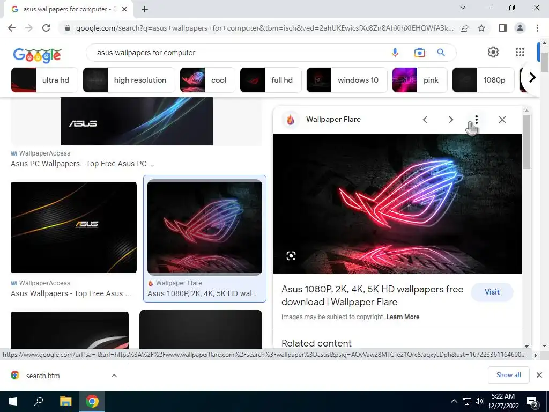Switch to Chrome on taskbar
549x412 pixels.
(92, 401)
